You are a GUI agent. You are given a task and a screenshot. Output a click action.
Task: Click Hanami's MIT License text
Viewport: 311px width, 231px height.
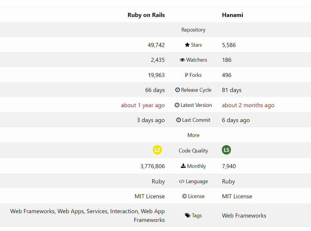tap(237, 196)
